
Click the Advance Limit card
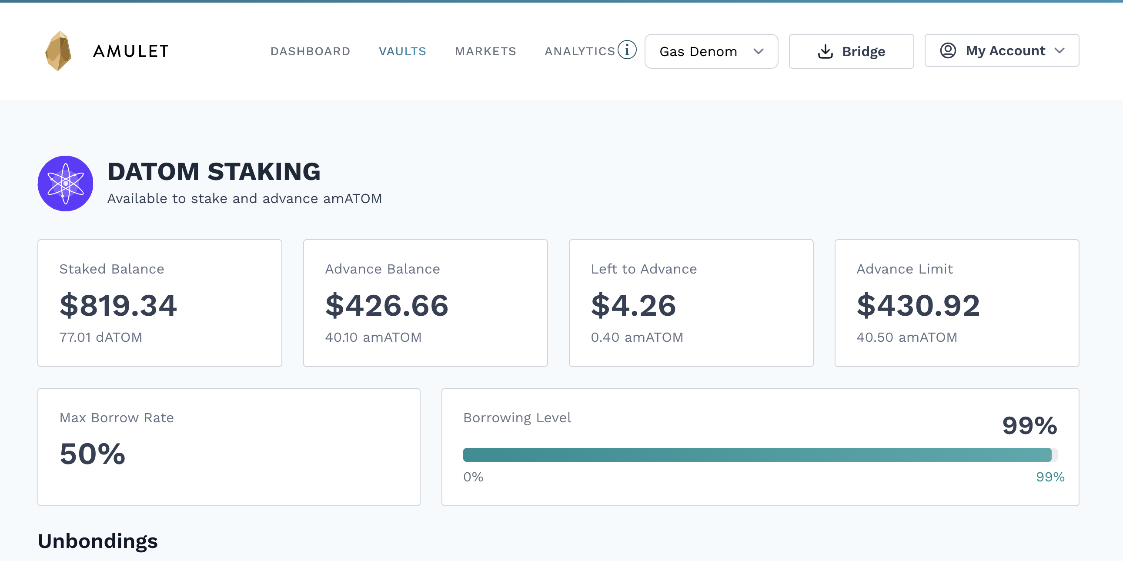click(x=956, y=303)
